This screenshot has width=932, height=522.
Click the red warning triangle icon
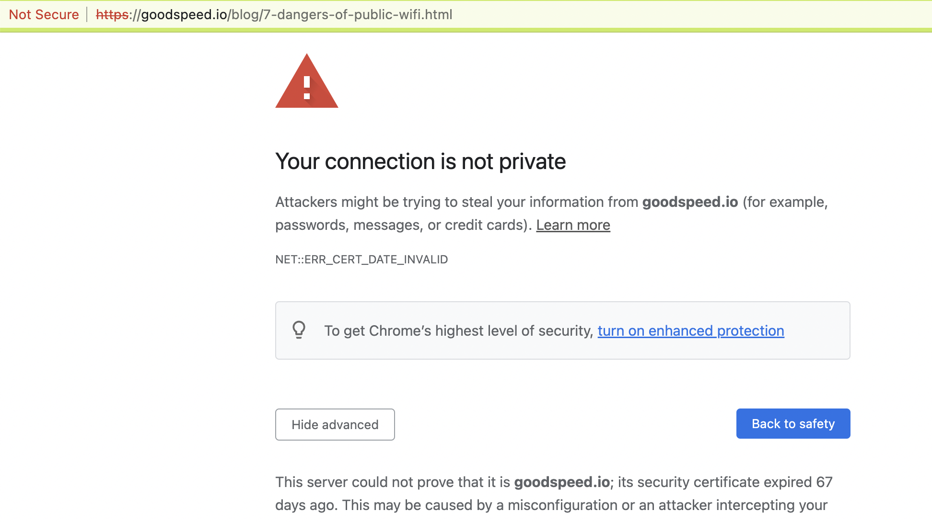click(x=307, y=81)
